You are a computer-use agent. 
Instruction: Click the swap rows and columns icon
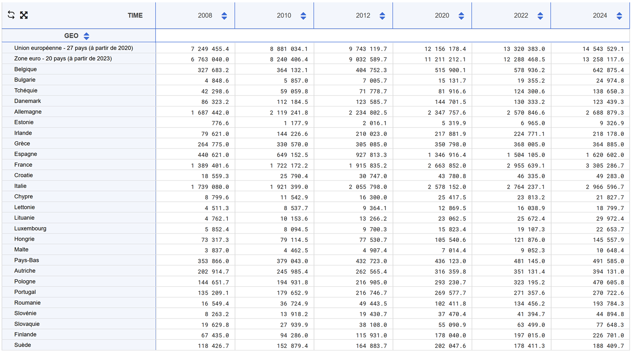coord(11,15)
